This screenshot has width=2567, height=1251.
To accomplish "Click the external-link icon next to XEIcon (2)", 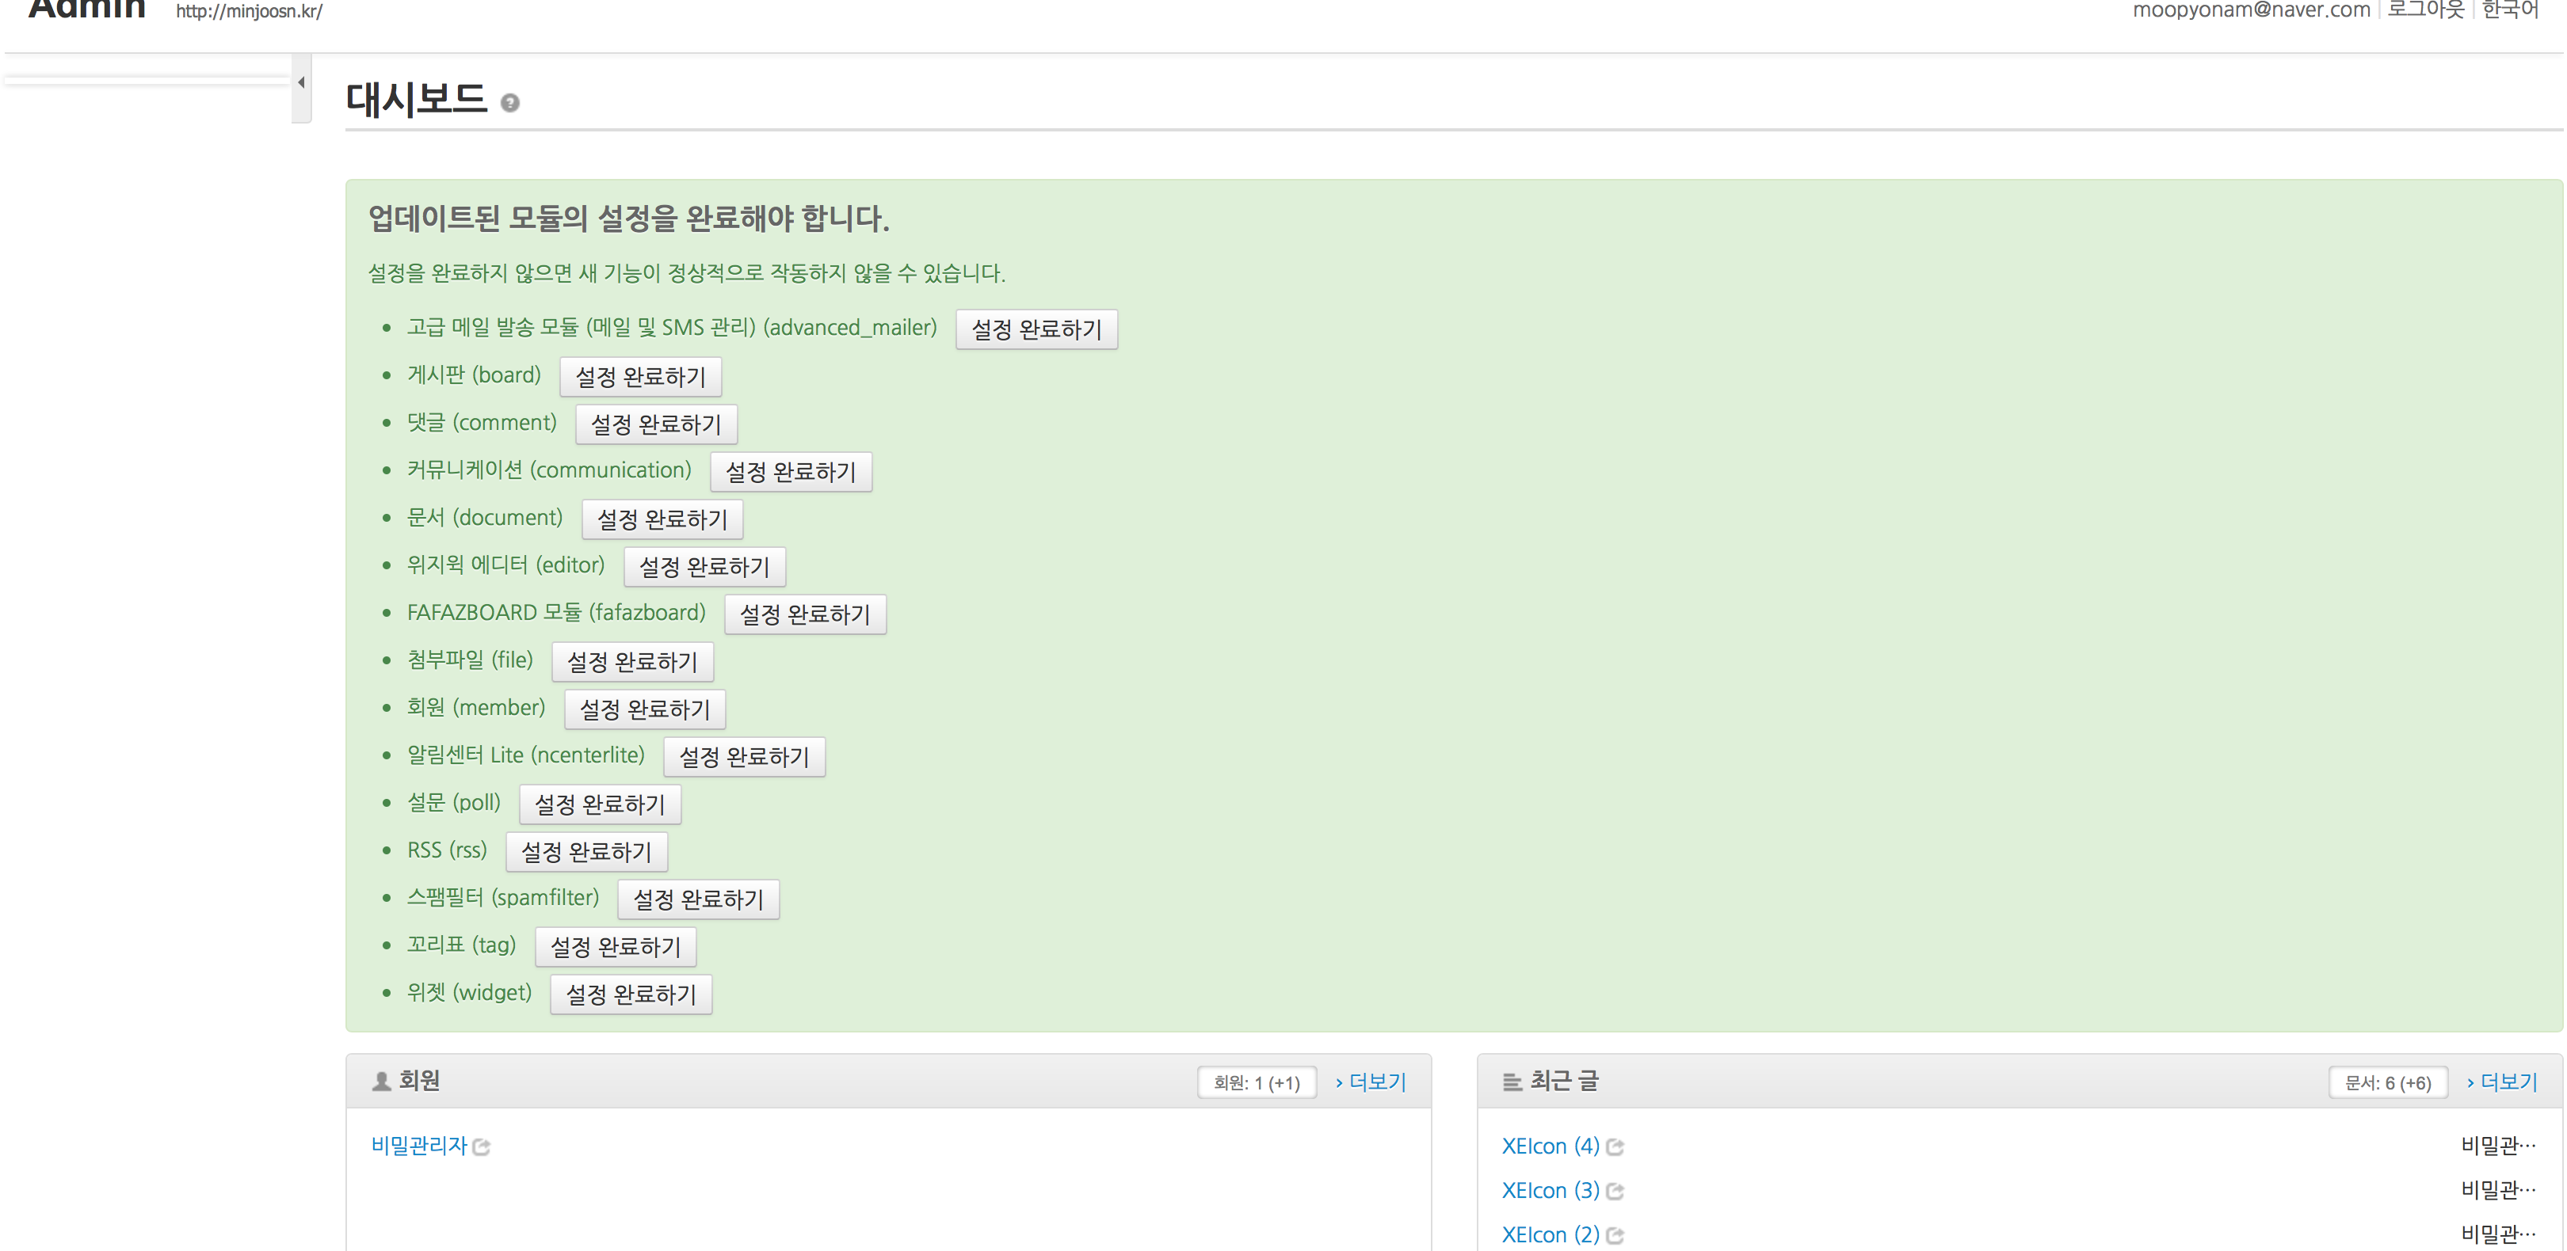I will (1616, 1234).
